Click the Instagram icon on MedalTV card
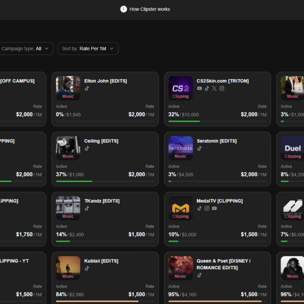Image resolution: width=304 pixels, height=304 pixels. click(x=207, y=208)
